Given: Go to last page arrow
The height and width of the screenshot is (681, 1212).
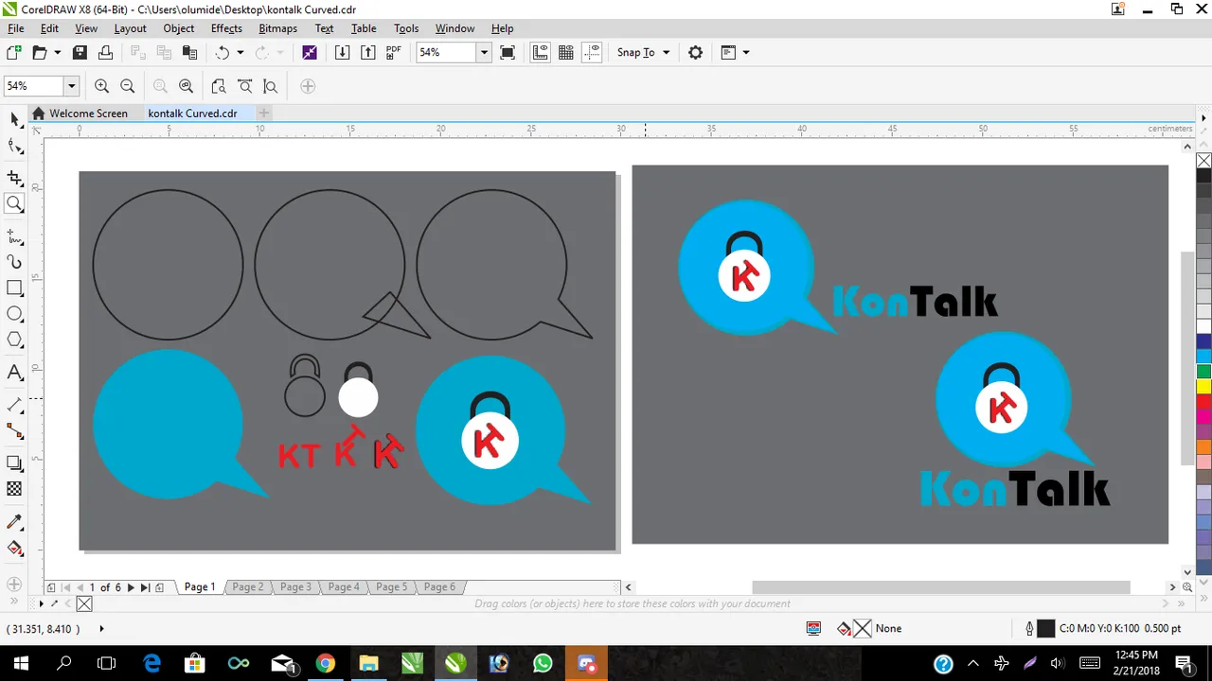Looking at the screenshot, I should click(145, 587).
